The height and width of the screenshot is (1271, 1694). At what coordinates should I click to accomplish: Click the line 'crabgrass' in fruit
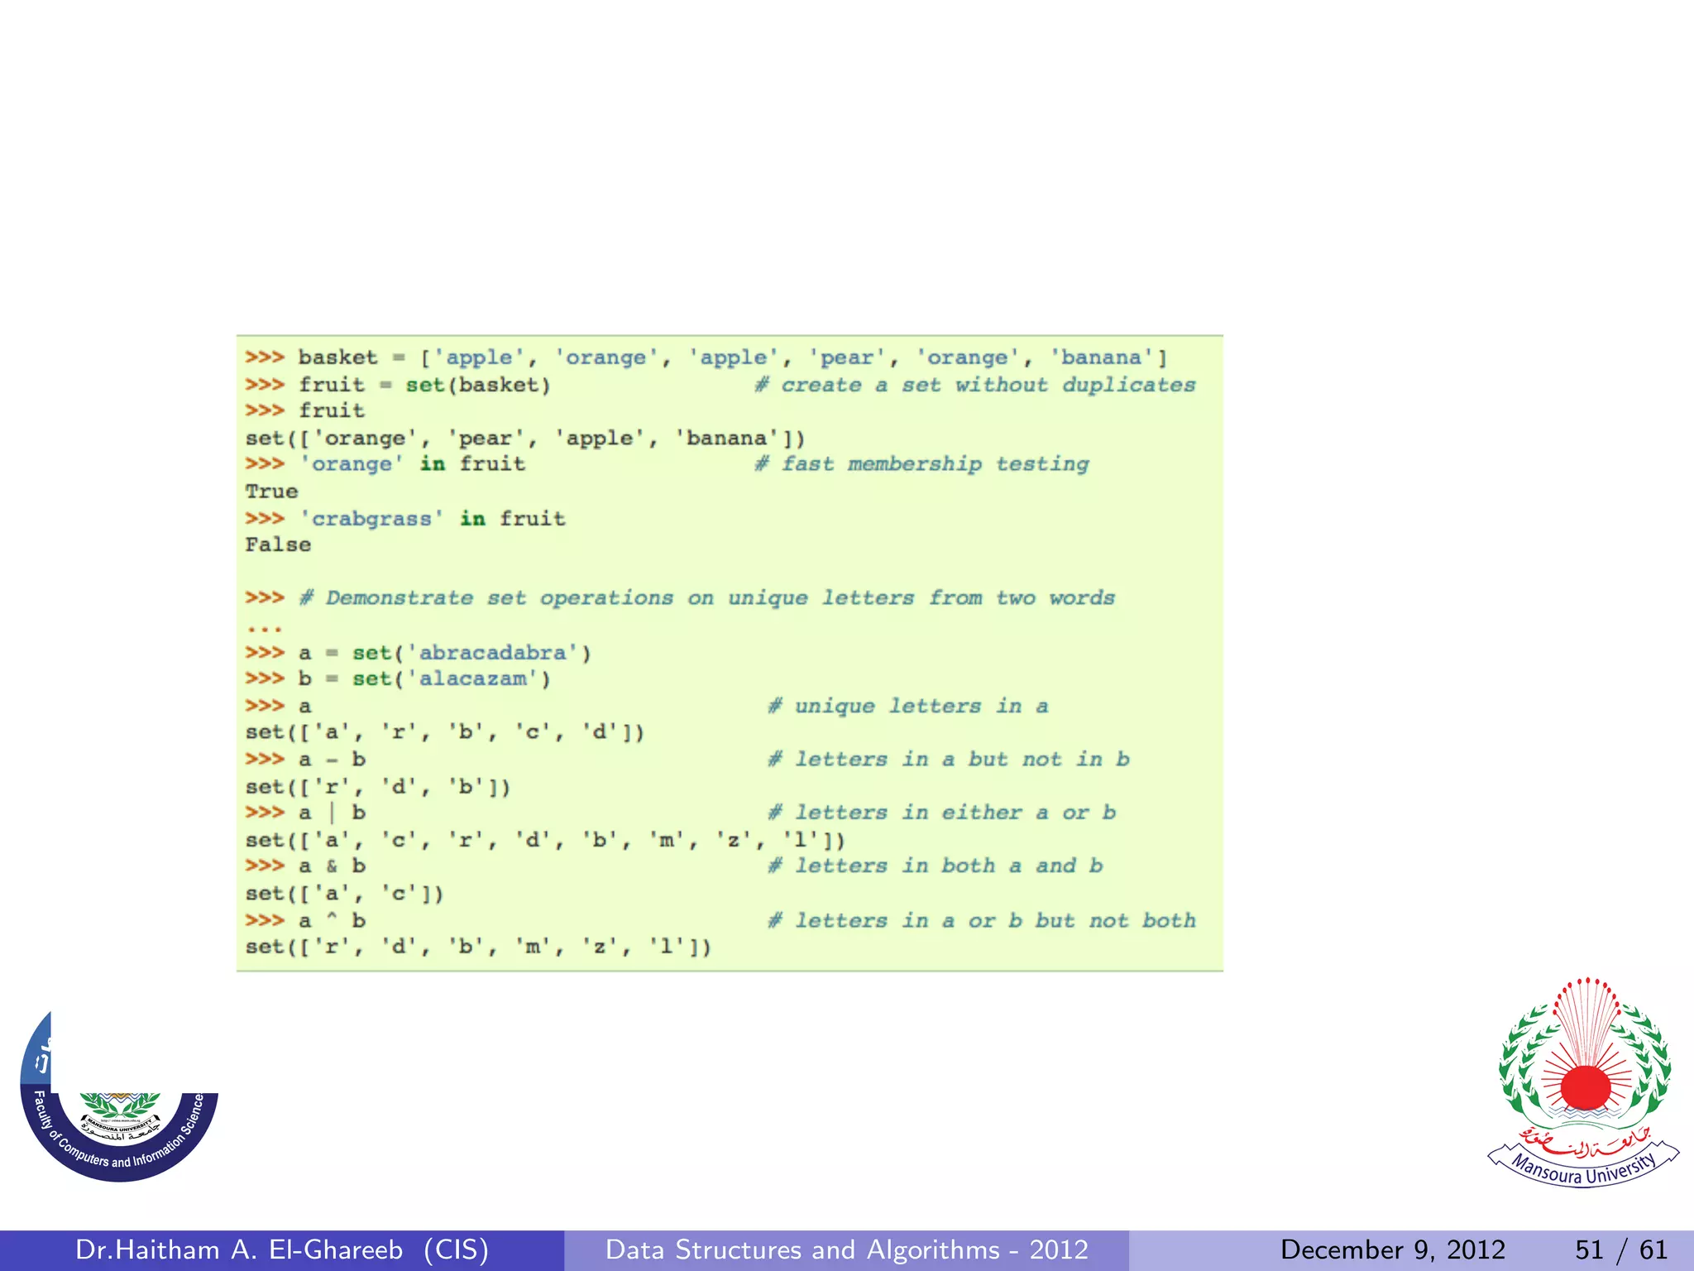pyautogui.click(x=405, y=519)
